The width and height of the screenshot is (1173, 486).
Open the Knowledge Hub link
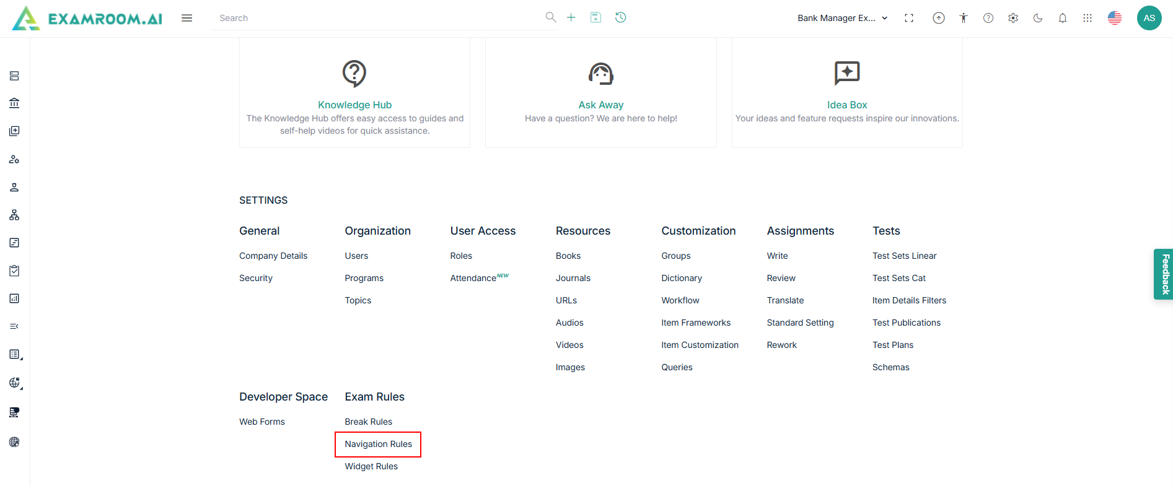[354, 105]
